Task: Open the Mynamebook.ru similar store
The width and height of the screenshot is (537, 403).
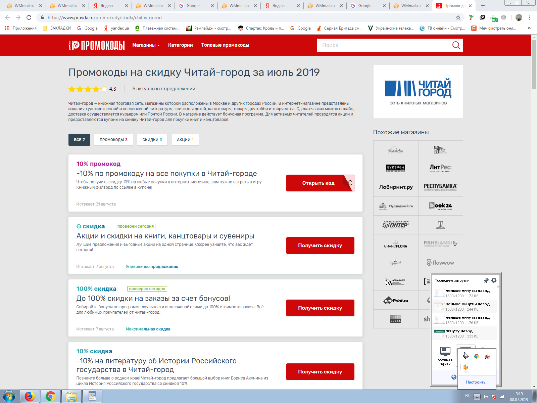Action: [x=396, y=206]
